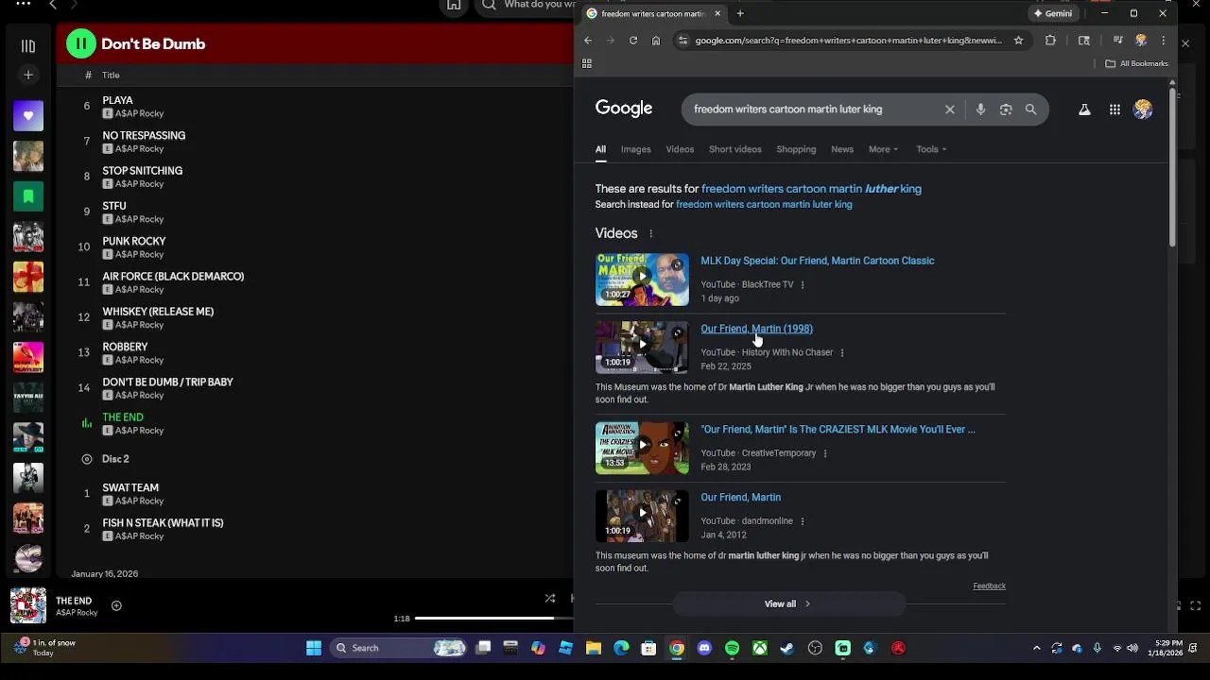Screen dimensions: 1210x680
Task: Open Gemini button in Chrome title bar
Action: tap(1053, 13)
